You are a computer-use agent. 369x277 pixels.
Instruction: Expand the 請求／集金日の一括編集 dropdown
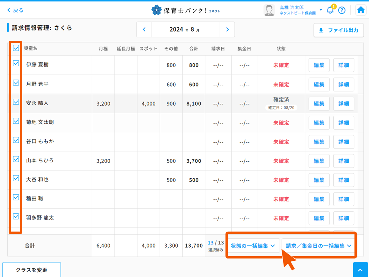click(x=319, y=246)
